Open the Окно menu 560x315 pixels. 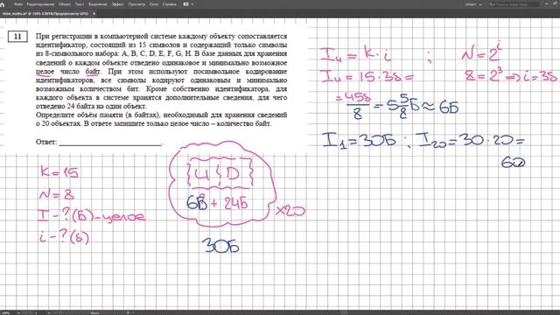(x=154, y=4)
